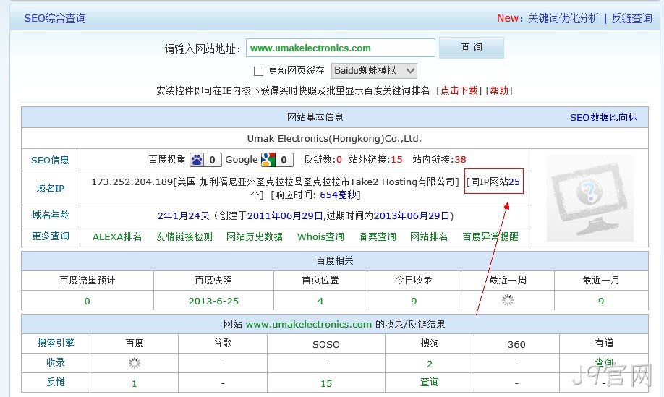Open 反链查询 link at top right
This screenshot has height=397, width=664.
click(x=631, y=18)
